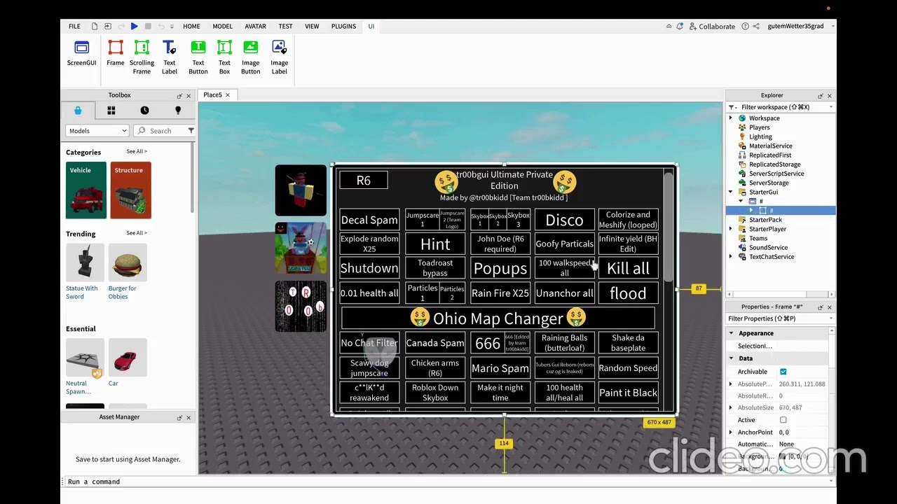Click the Collaborate people icon

[692, 26]
